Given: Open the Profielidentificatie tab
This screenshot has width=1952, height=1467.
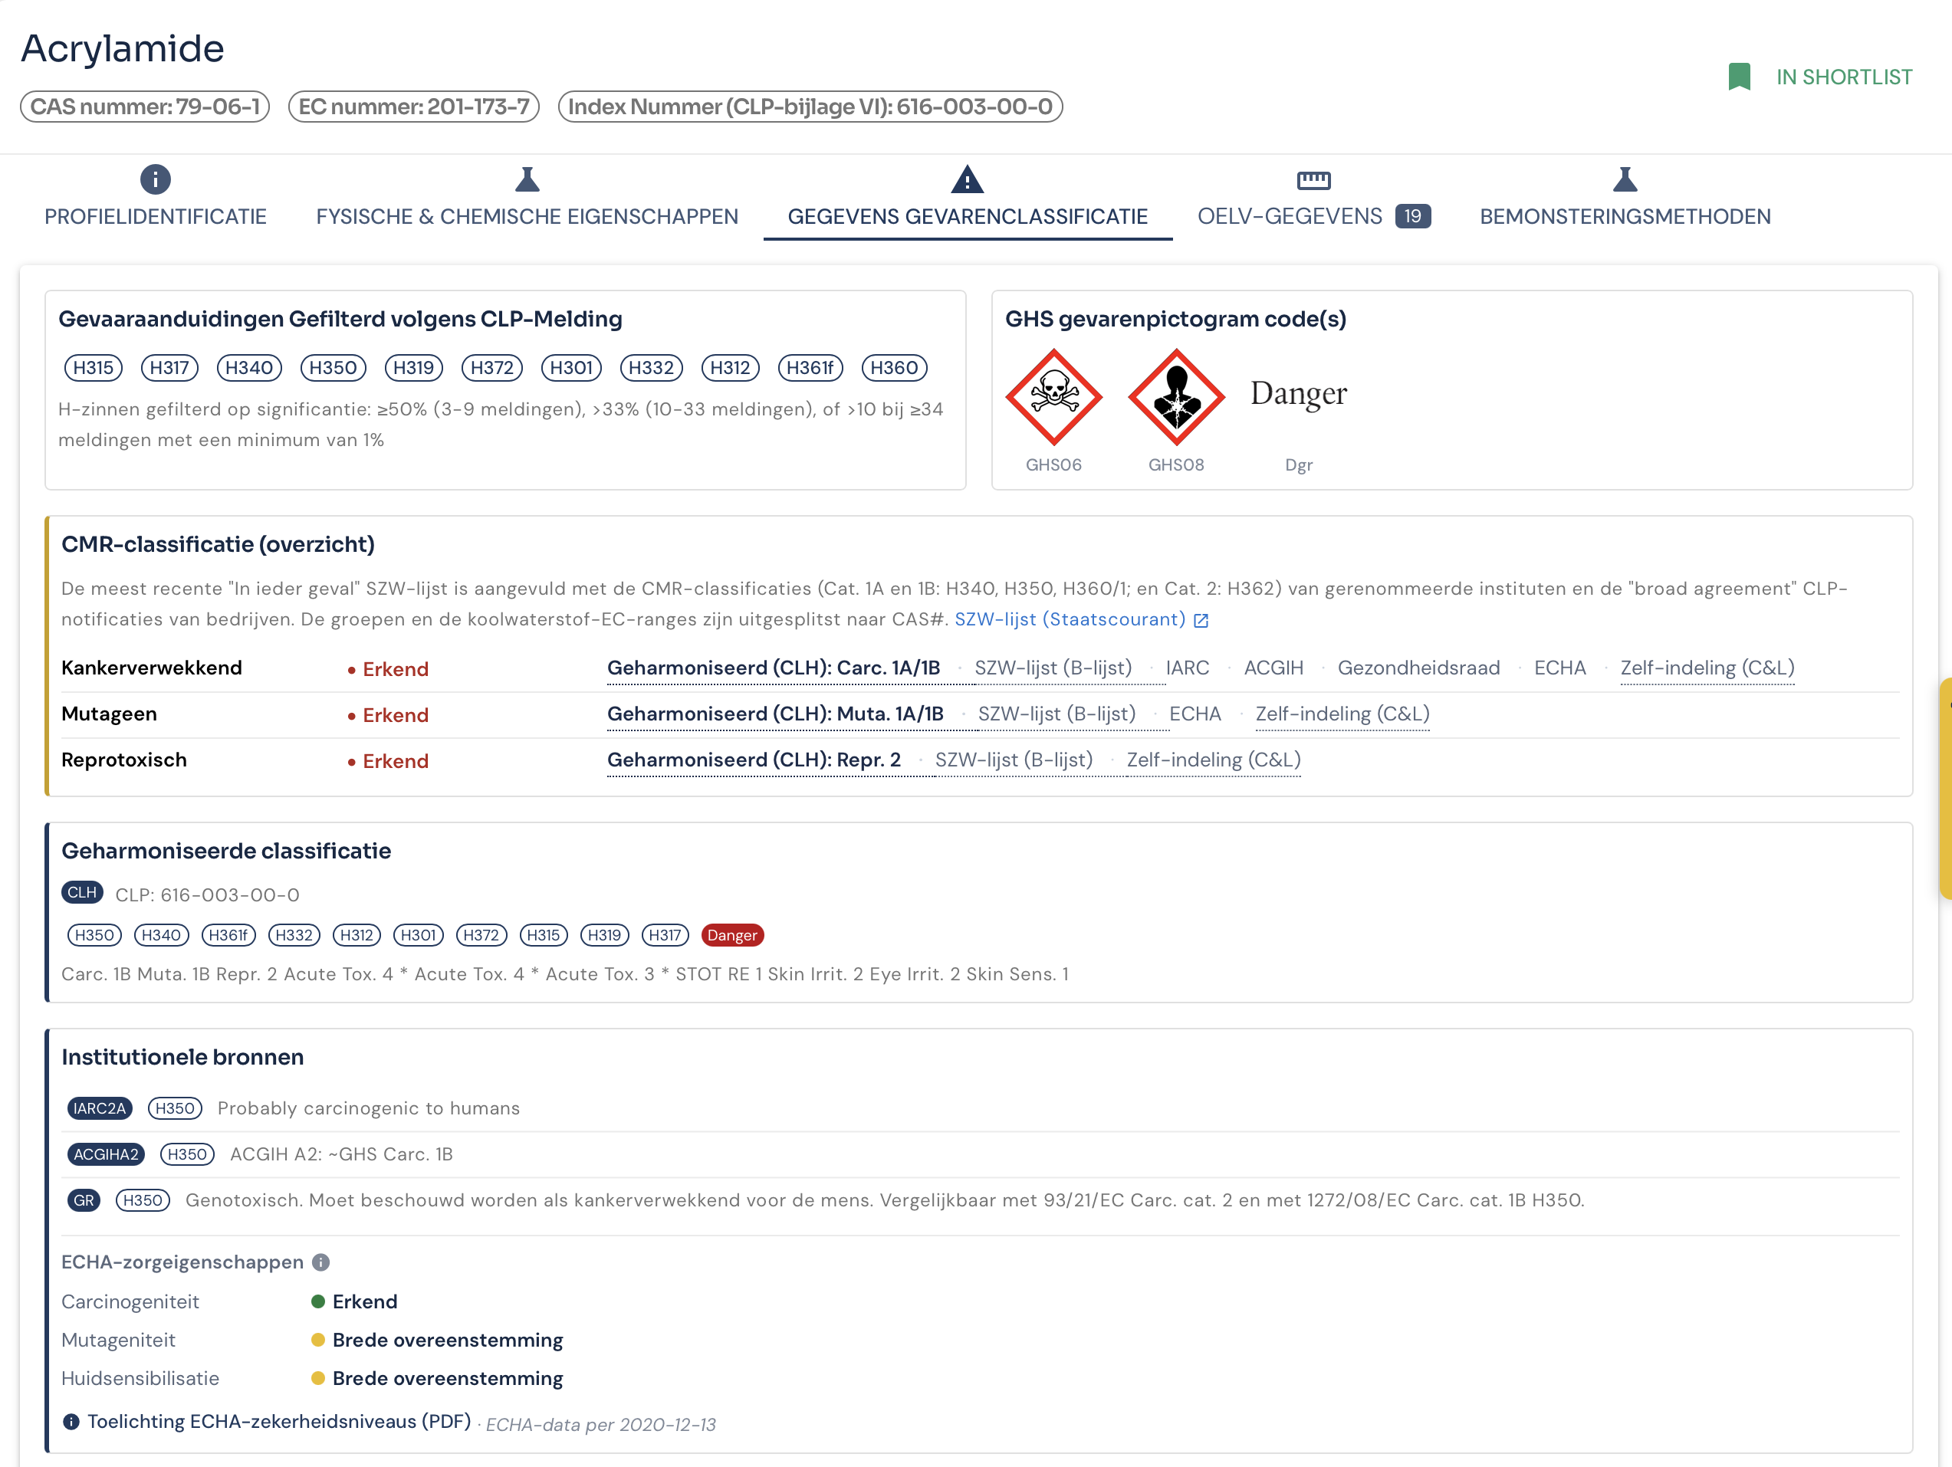Looking at the screenshot, I should [156, 216].
